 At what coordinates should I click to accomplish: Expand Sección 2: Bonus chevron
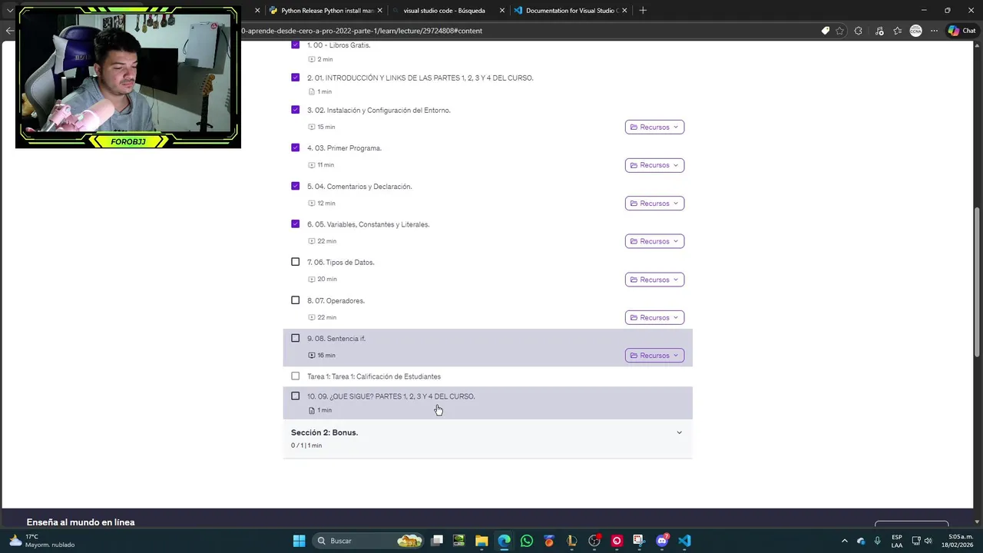click(679, 432)
